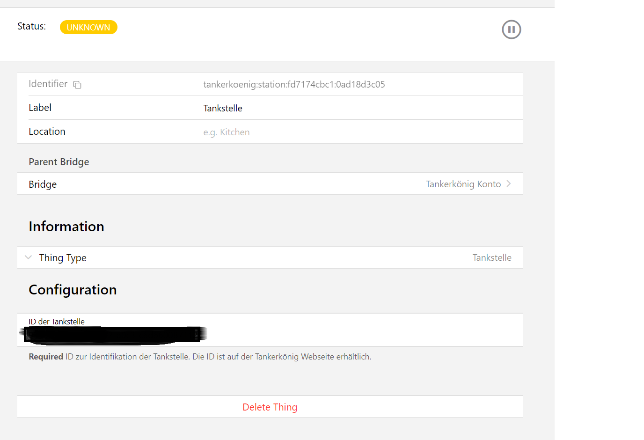The width and height of the screenshot is (644, 440).
Task: Click the Configuration section heading
Action: coord(73,290)
